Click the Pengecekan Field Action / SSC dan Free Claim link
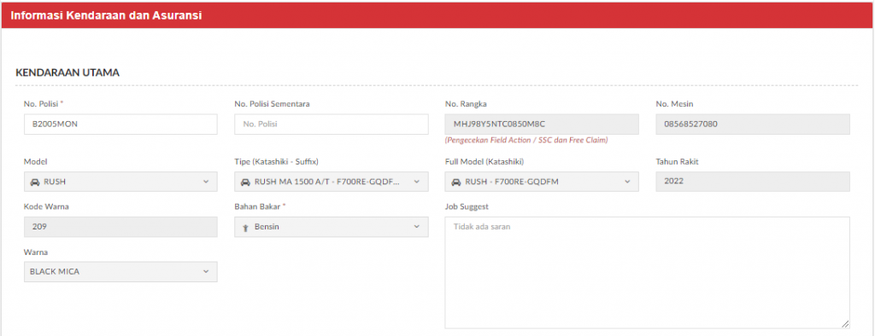This screenshot has height=336, width=875. coord(526,141)
